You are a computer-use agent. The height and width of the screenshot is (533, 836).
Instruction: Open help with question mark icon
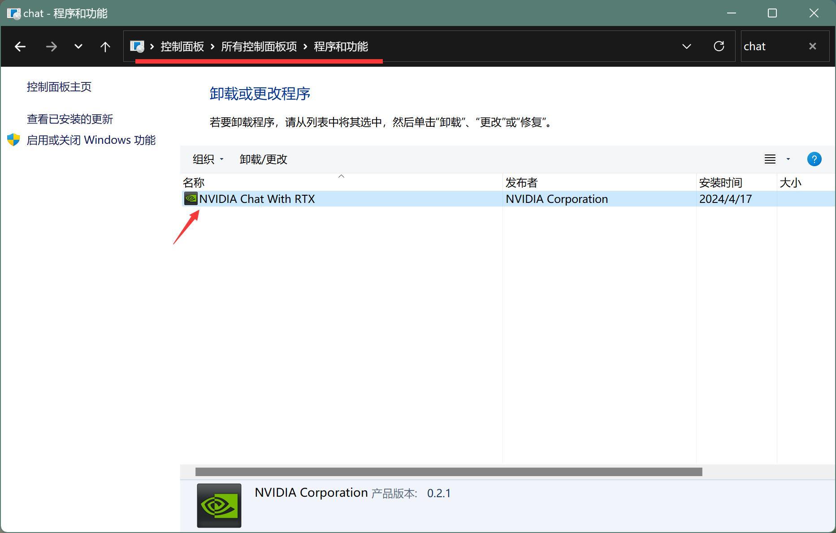coord(814,159)
